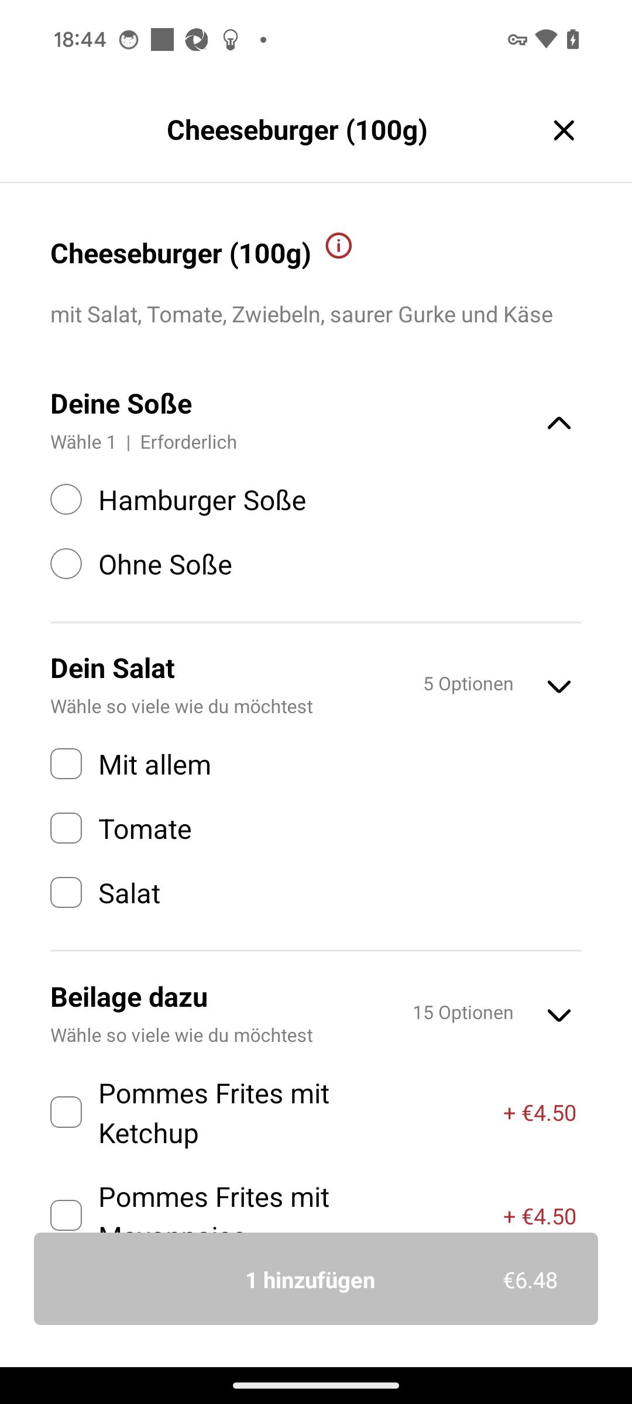
Task: Tap the grey square notification icon
Action: tap(162, 40)
